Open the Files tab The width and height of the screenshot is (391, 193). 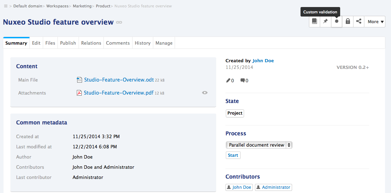pos(50,43)
